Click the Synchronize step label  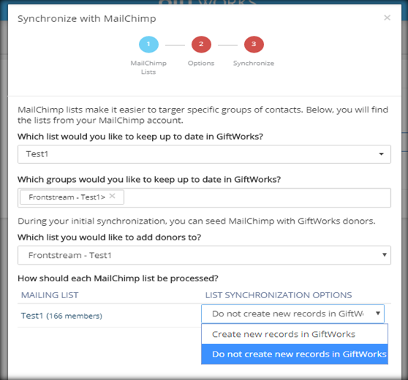click(x=254, y=63)
